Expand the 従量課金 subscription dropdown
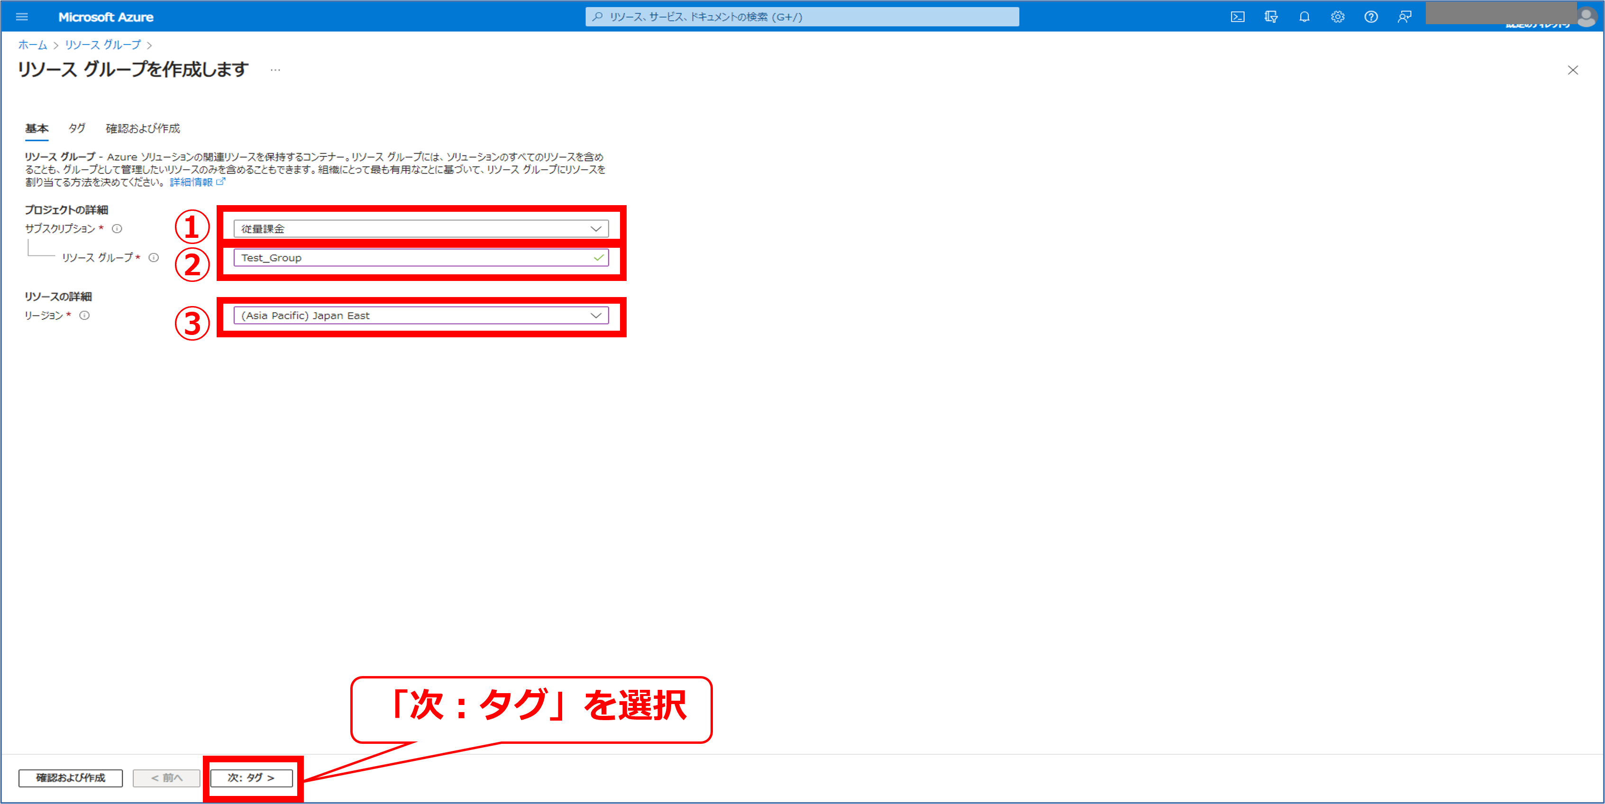1605x804 pixels. [420, 228]
